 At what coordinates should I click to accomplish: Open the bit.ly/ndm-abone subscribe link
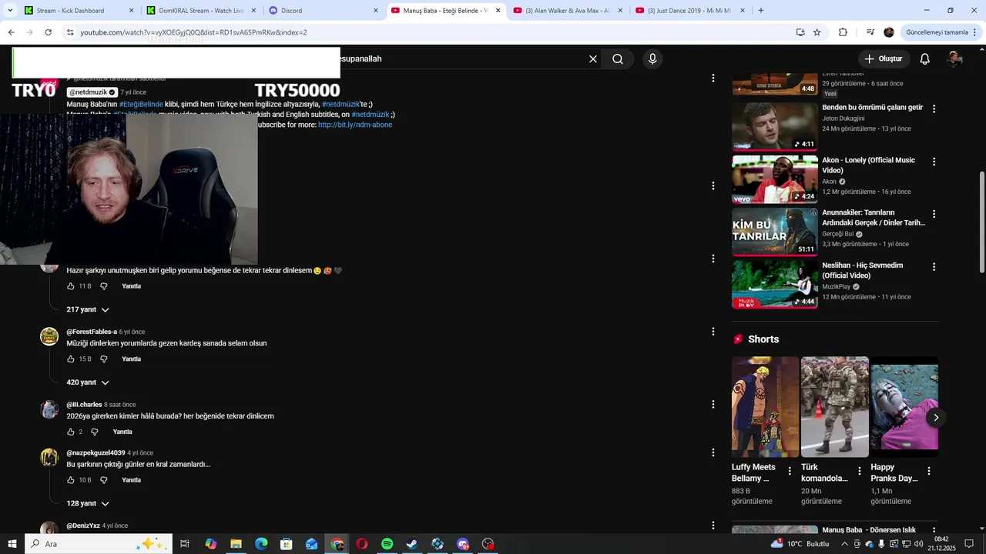355,125
